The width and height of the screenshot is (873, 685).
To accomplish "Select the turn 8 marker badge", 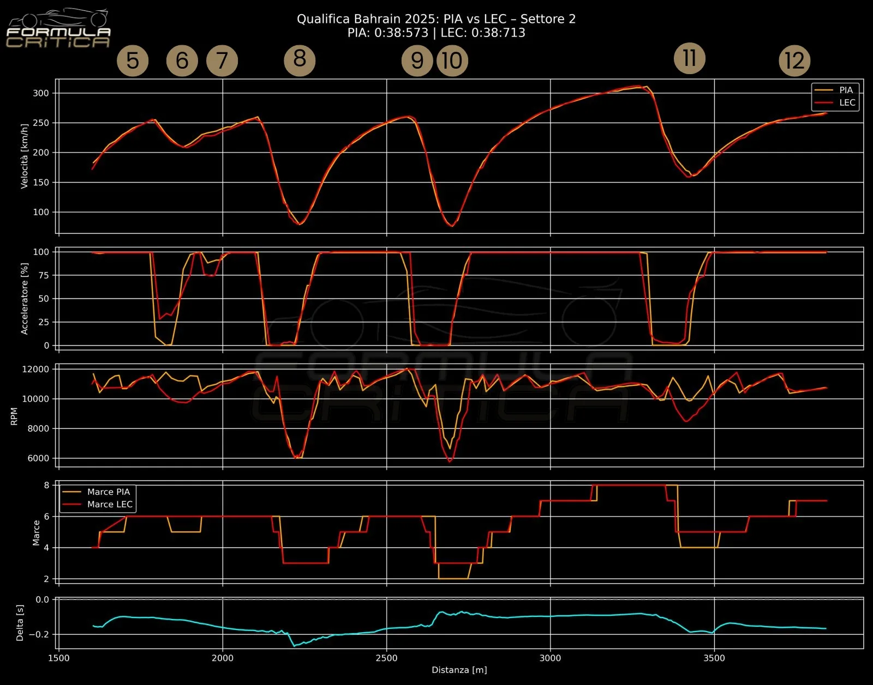I will click(x=300, y=59).
